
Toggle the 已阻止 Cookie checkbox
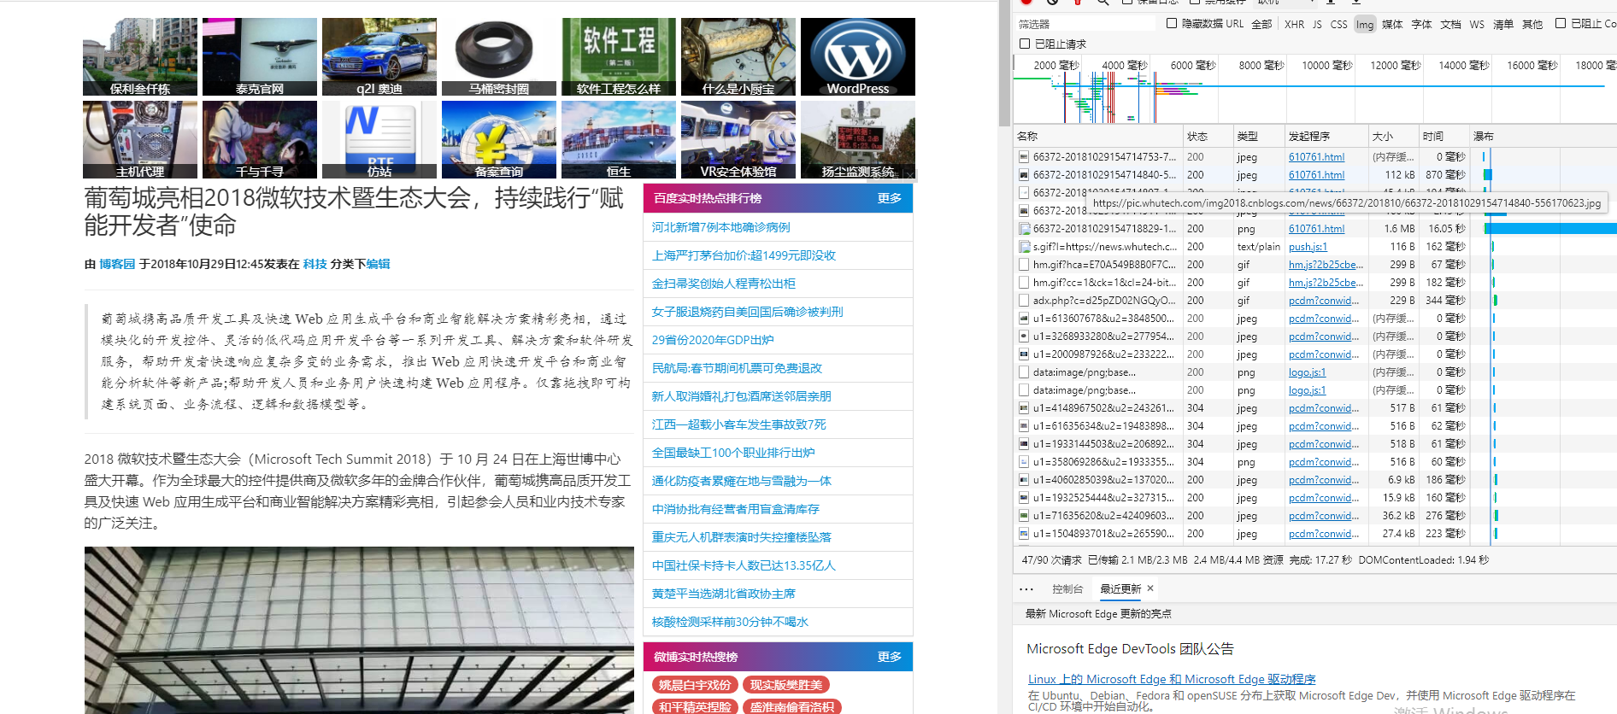pyautogui.click(x=1561, y=24)
